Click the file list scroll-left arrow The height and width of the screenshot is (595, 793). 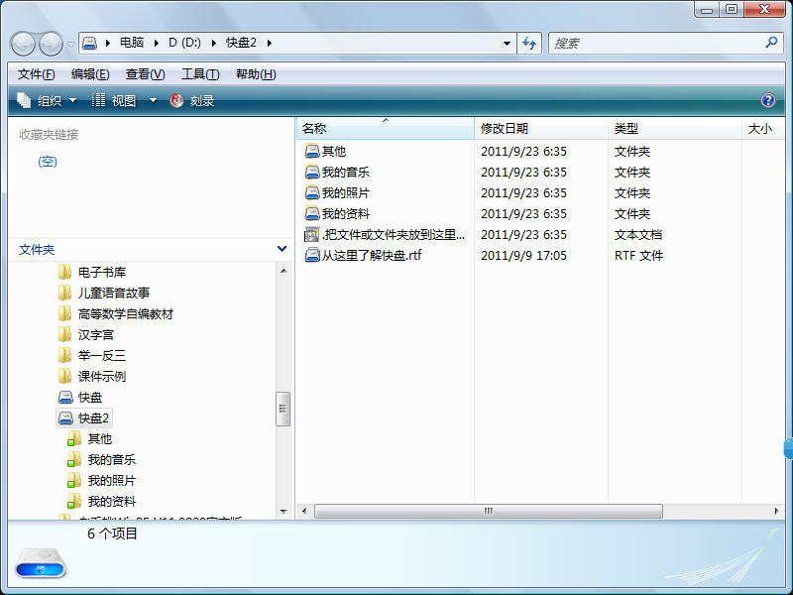coord(304,511)
